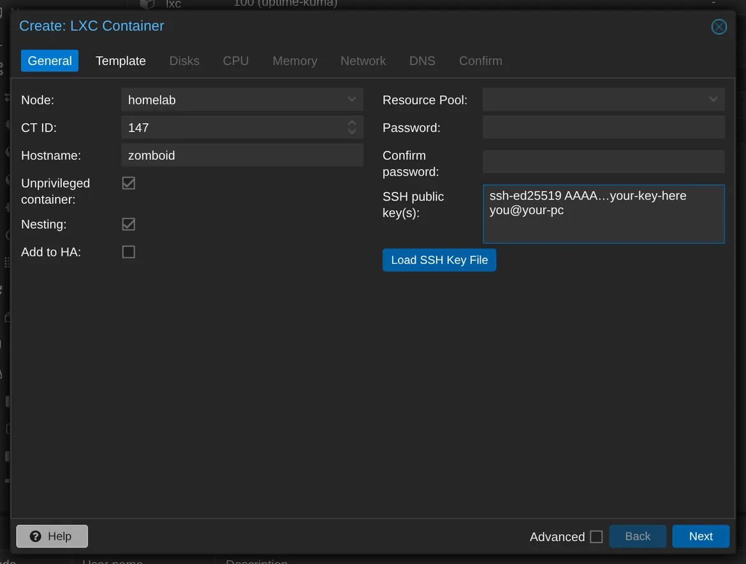Image resolution: width=746 pixels, height=564 pixels.
Task: Click the Load SSH Key File button
Action: point(439,260)
